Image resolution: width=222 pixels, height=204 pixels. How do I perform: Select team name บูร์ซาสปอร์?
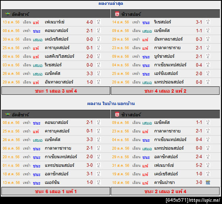pos(164,56)
